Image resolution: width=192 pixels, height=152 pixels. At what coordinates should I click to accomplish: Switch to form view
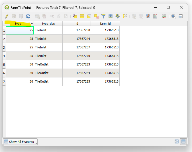tap(177, 141)
